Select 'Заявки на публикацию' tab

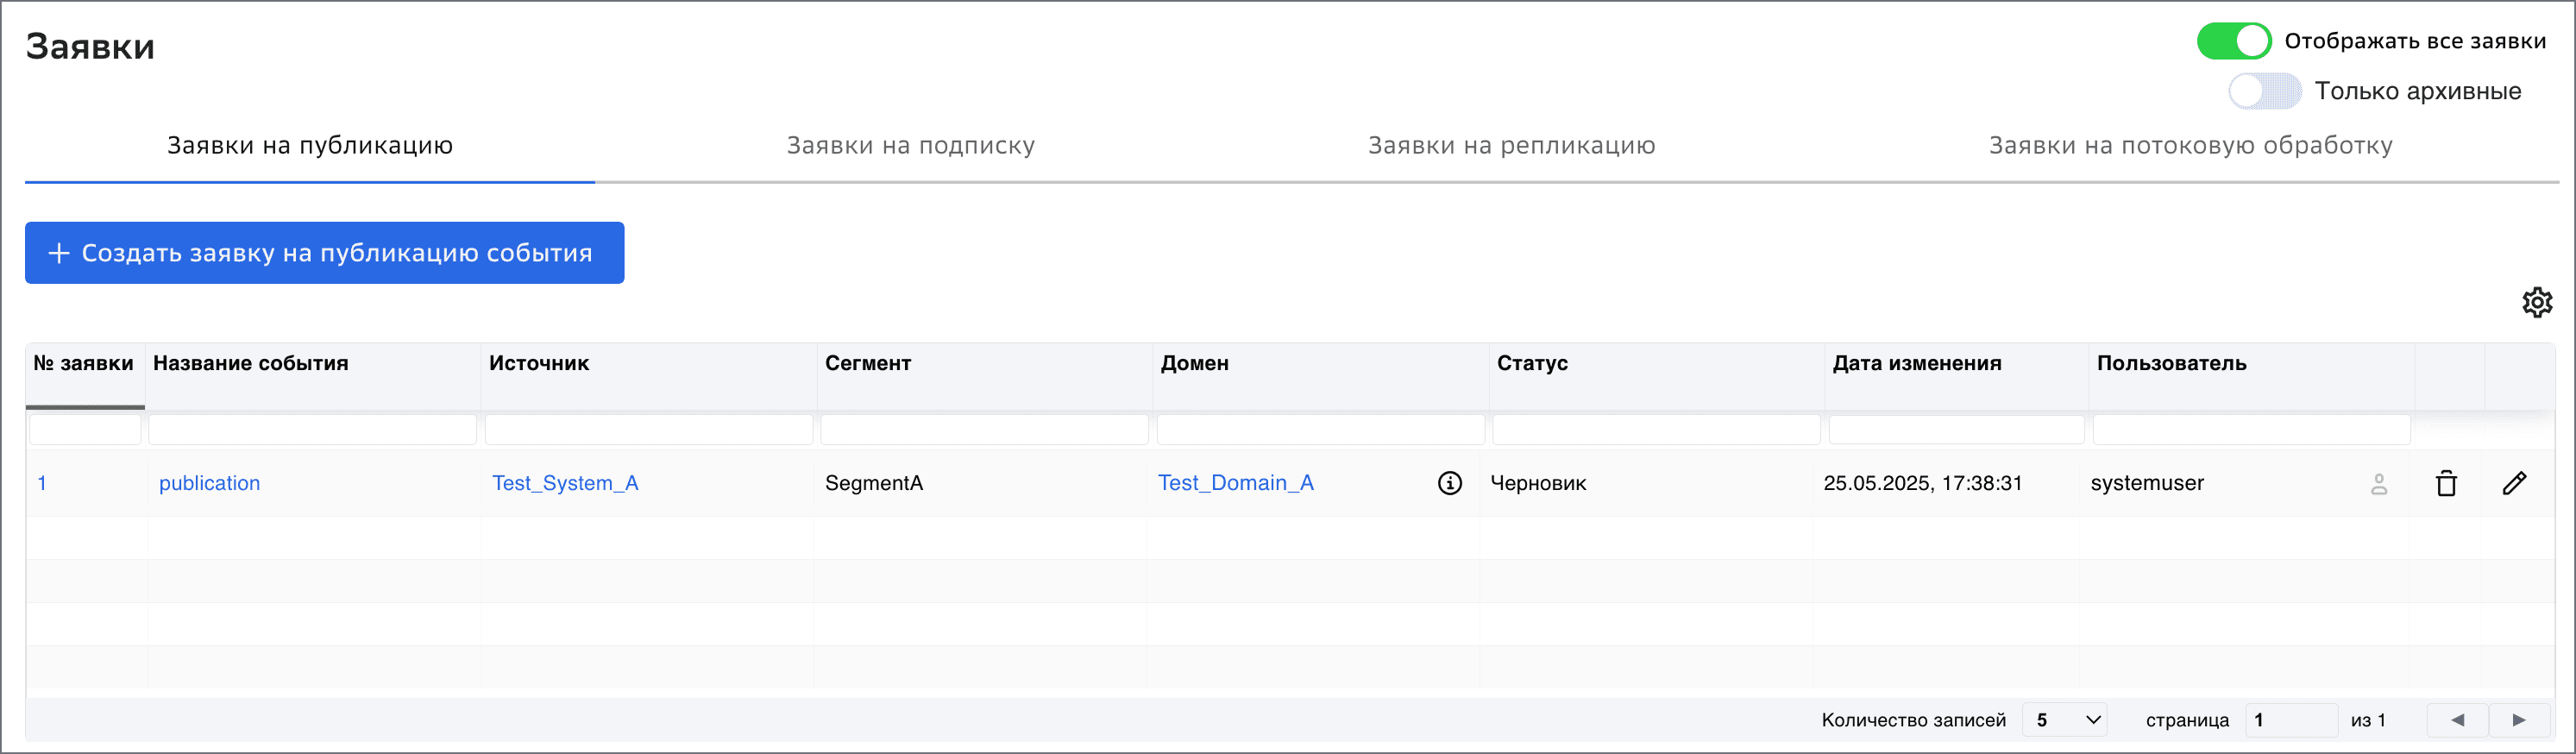tap(310, 145)
